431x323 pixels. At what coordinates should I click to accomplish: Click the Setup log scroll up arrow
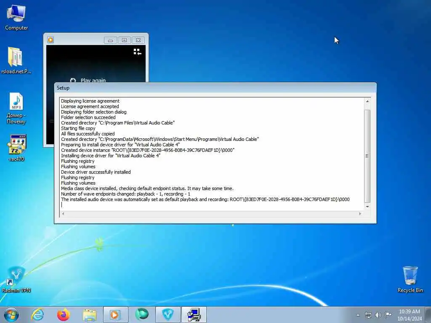coord(367,101)
